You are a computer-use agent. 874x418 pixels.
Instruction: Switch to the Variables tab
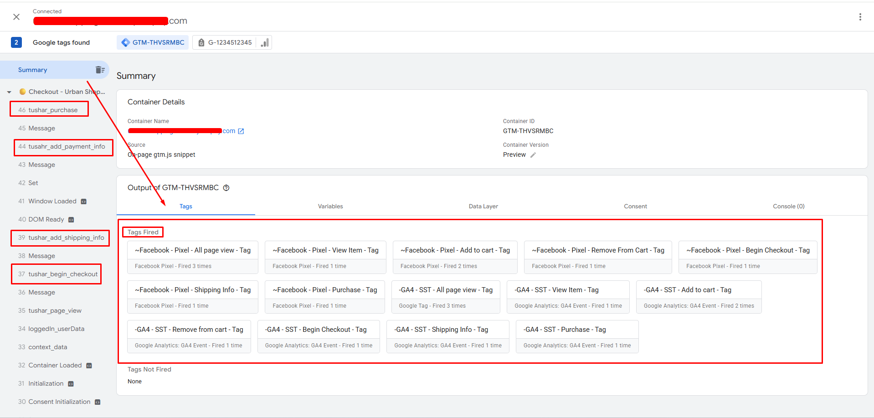click(330, 206)
